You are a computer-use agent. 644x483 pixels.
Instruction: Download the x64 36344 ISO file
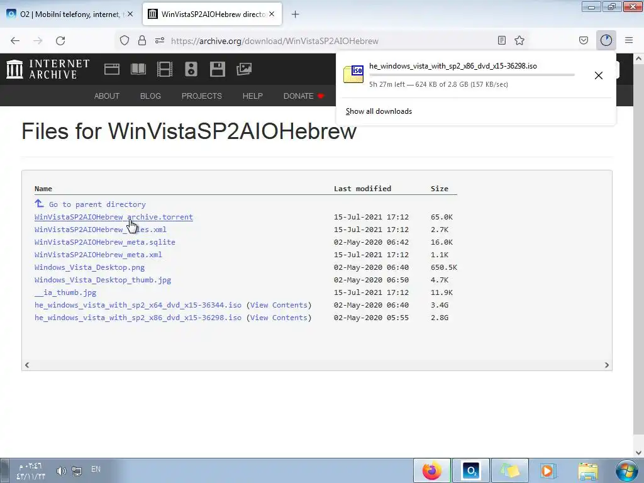pyautogui.click(x=138, y=305)
